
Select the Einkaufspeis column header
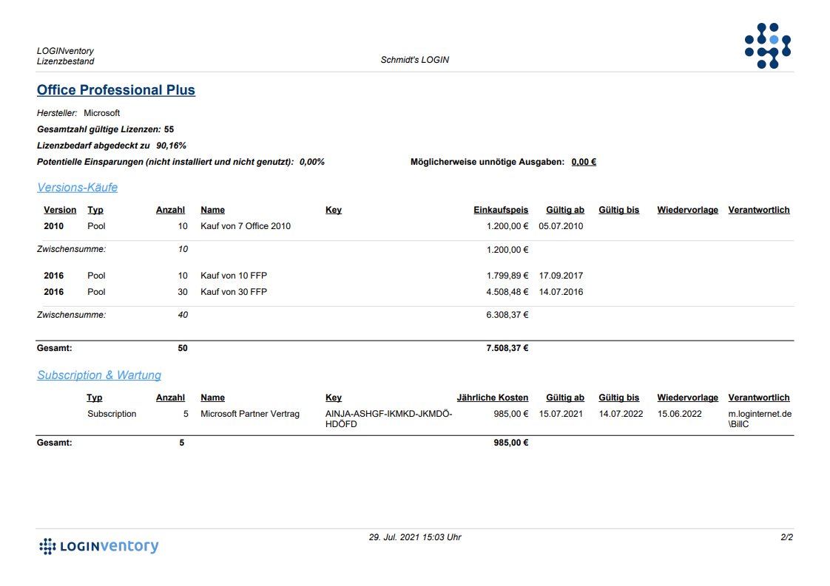pos(501,210)
